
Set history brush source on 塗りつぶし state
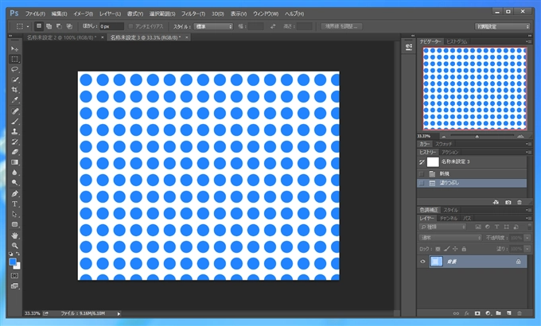422,183
